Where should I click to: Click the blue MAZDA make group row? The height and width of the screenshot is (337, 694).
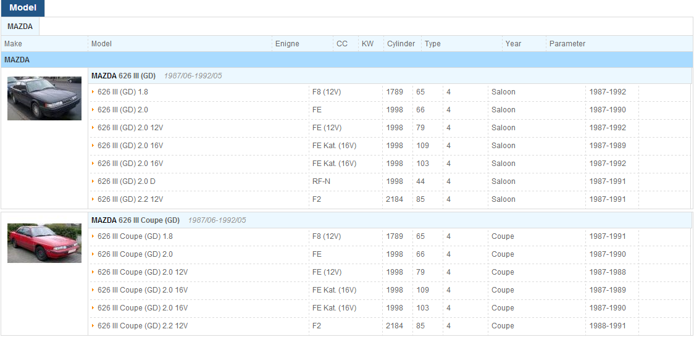[x=346, y=60]
